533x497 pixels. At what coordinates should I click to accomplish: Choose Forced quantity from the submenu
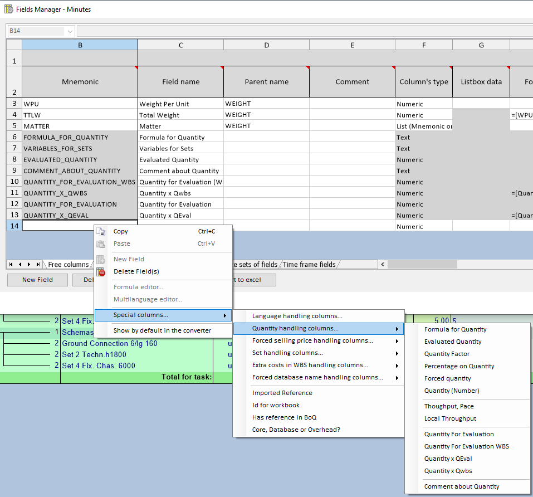pyautogui.click(x=447, y=378)
